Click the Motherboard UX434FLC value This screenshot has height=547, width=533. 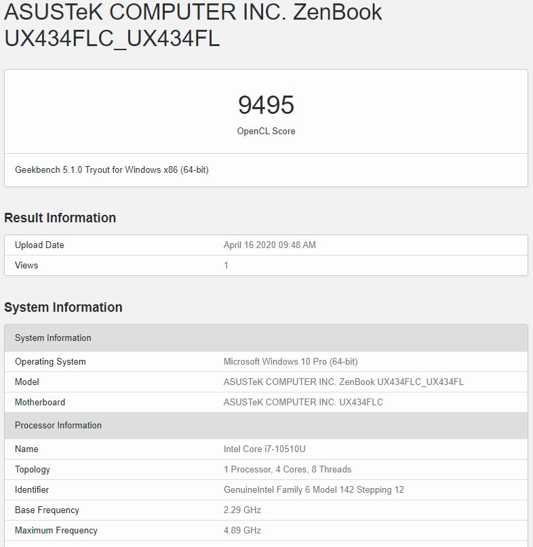point(303,402)
